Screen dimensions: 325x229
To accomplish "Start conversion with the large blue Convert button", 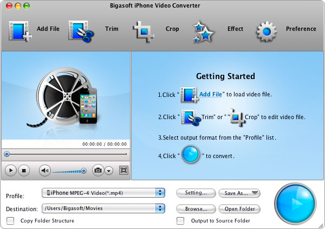I will (295, 204).
